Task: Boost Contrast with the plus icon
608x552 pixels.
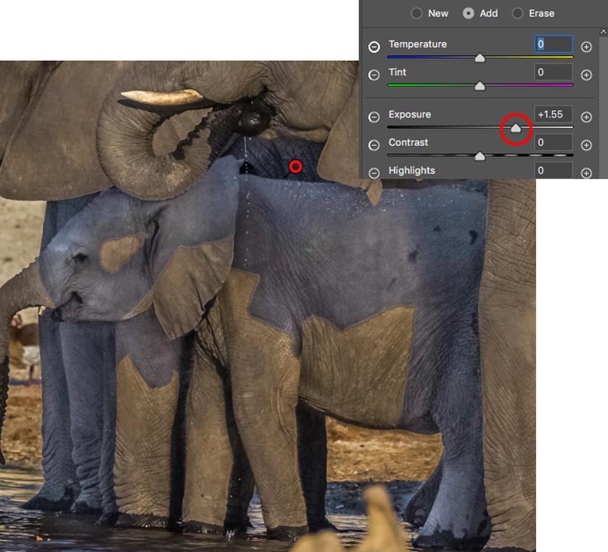Action: (x=586, y=145)
